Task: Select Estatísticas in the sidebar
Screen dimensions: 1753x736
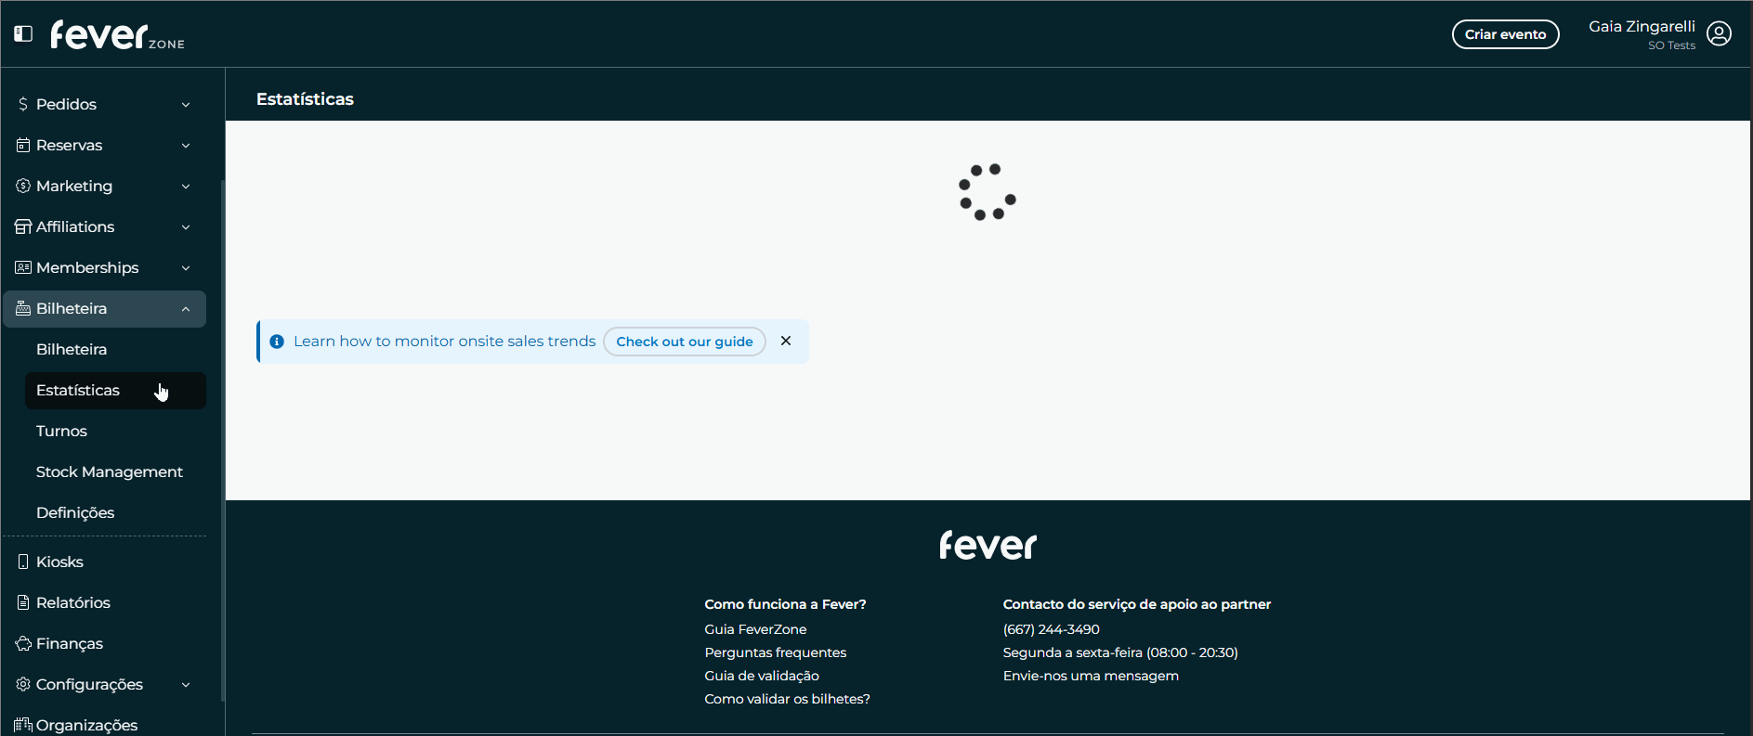Action: pyautogui.click(x=115, y=390)
